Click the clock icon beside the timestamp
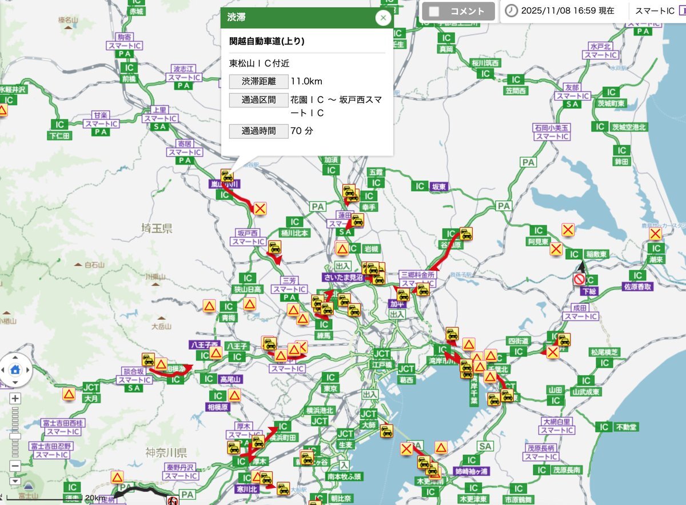Screen dimensions: 686x505 pyautogui.click(x=512, y=11)
